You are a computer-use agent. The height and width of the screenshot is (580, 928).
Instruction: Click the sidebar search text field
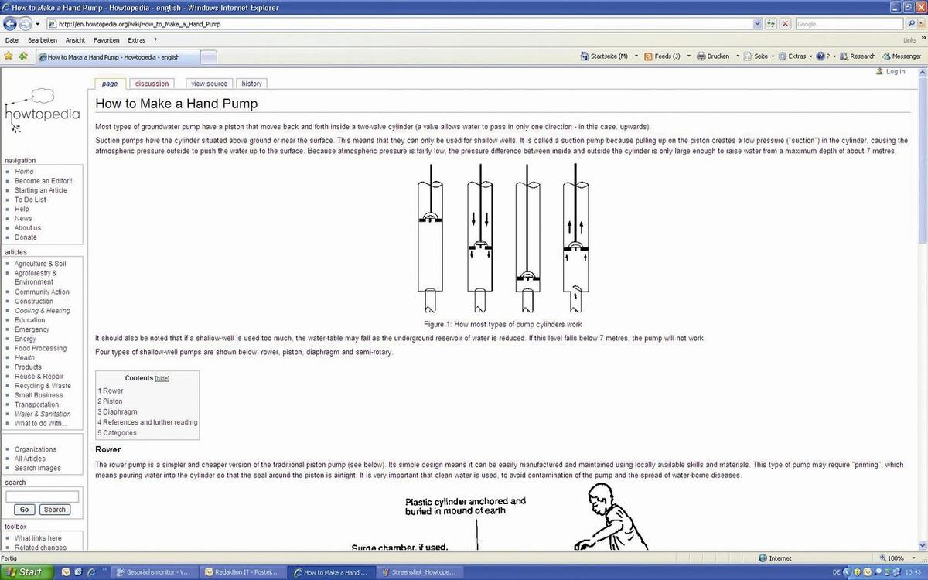(42, 496)
